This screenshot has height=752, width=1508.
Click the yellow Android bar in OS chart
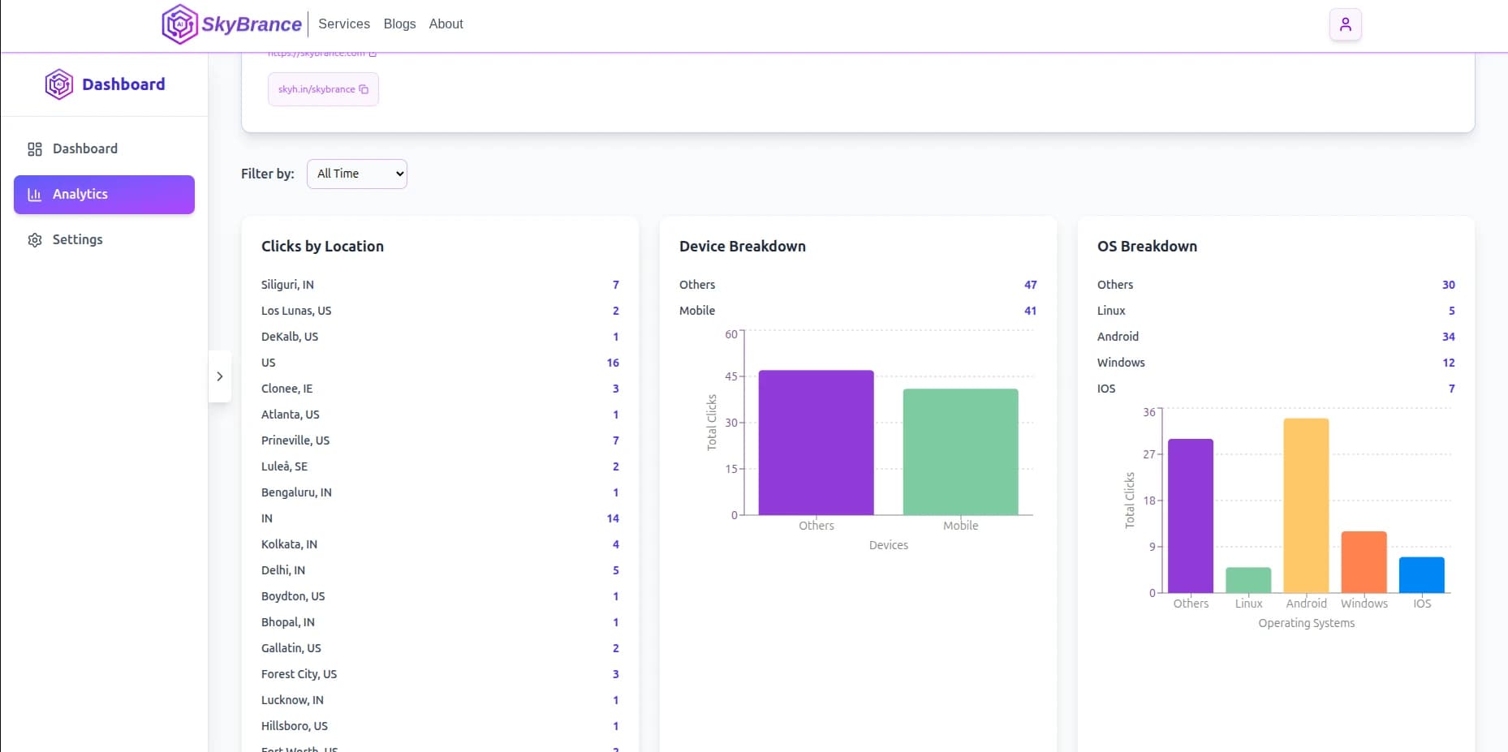[1306, 505]
